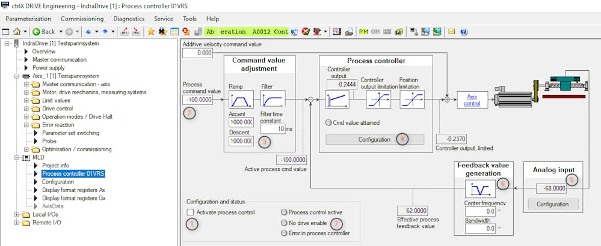Expand the Drive control tree folder
601x246 pixels.
tap(26, 109)
